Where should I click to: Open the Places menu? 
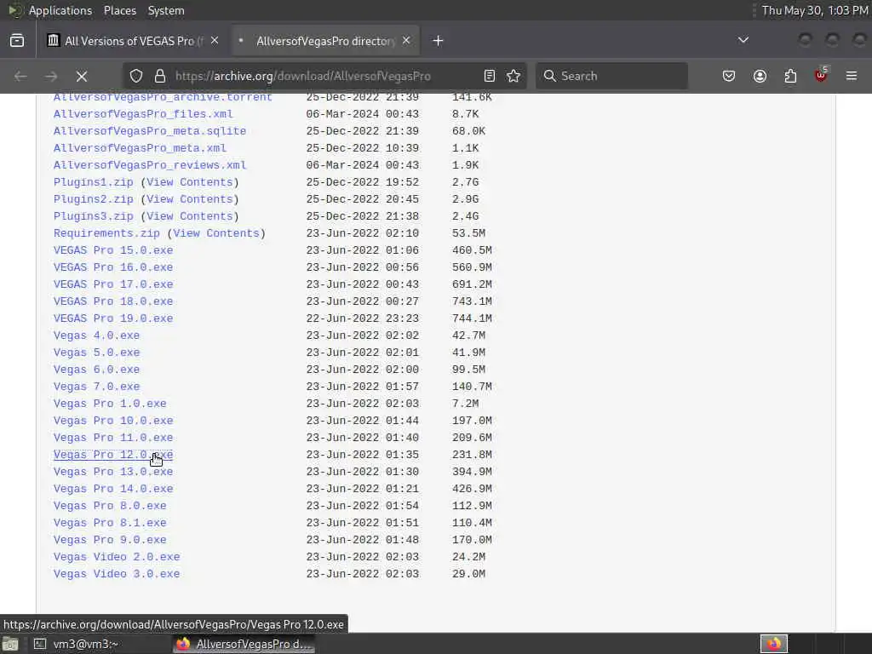click(x=120, y=10)
